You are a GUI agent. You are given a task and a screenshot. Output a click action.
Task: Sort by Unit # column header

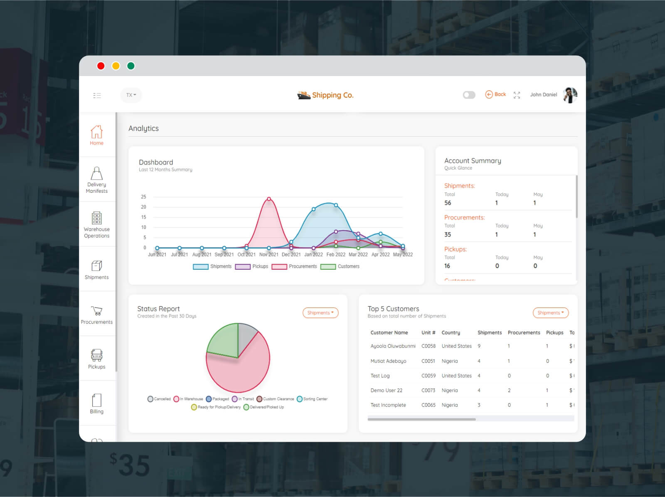click(428, 333)
